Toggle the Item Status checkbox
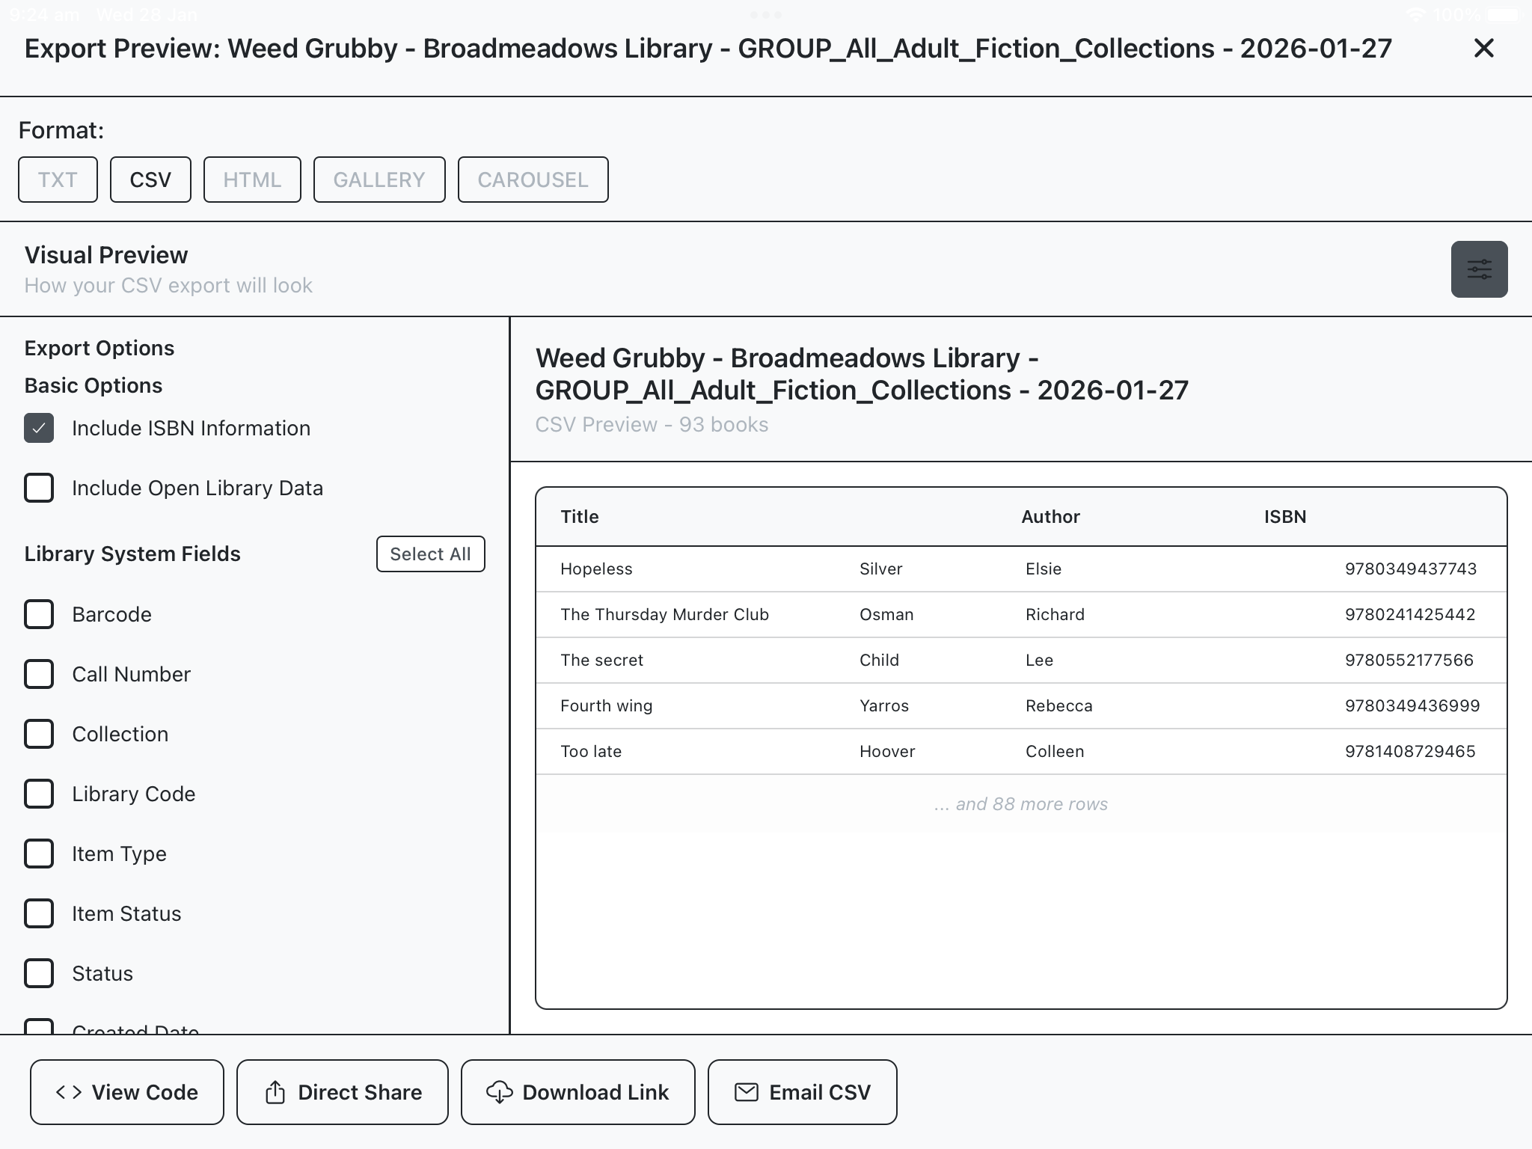Viewport: 1532px width, 1149px height. pos(39,913)
